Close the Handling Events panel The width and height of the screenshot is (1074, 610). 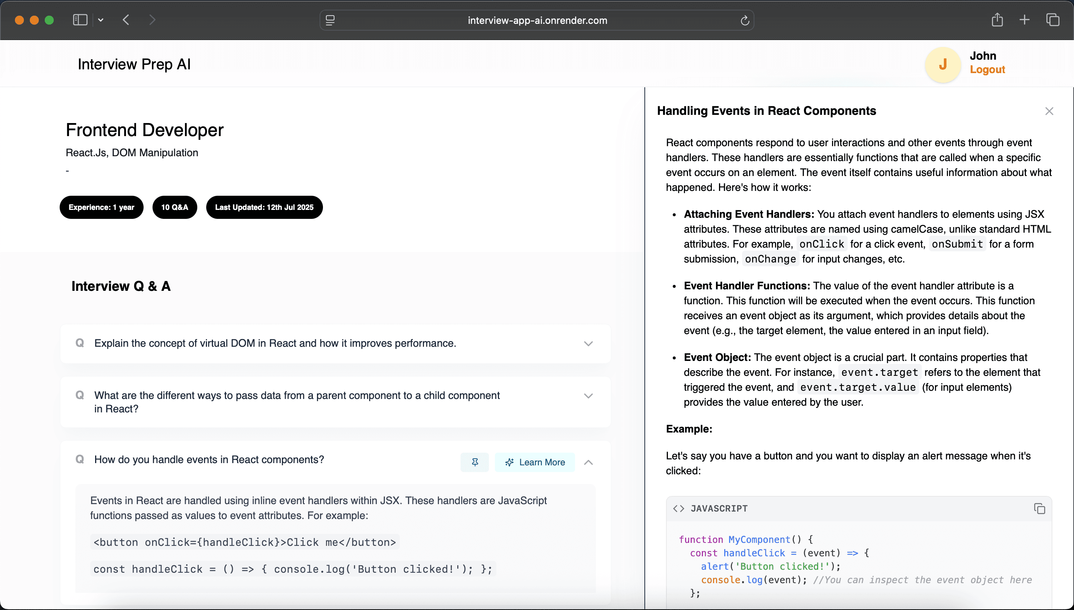pos(1049,111)
